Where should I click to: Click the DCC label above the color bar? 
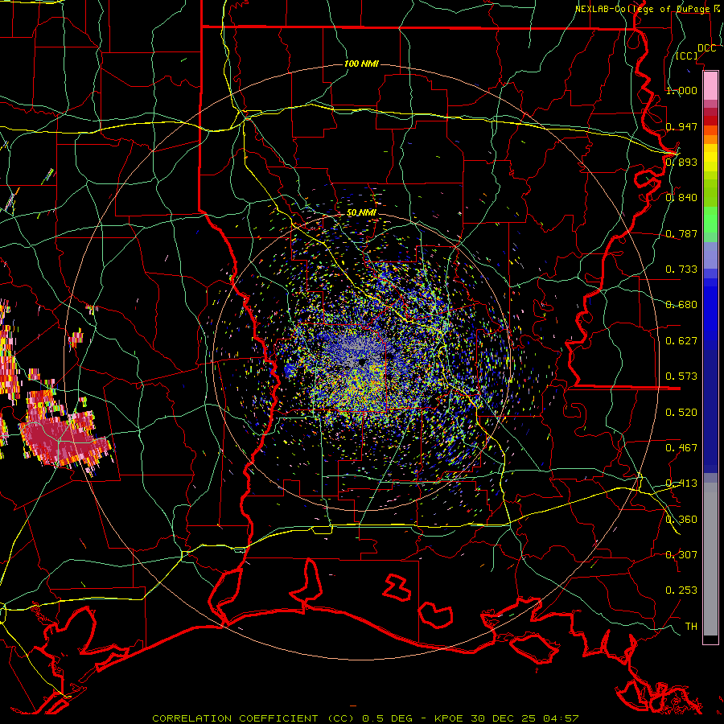coord(706,48)
